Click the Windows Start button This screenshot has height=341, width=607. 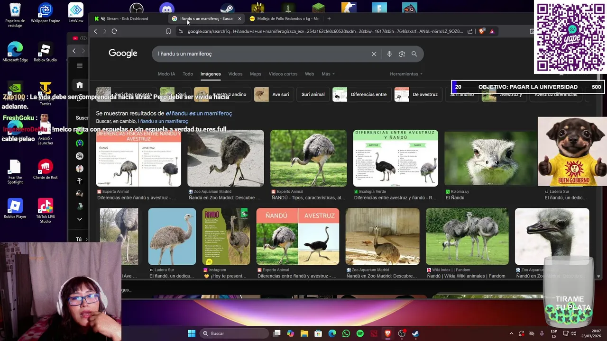[x=192, y=333]
